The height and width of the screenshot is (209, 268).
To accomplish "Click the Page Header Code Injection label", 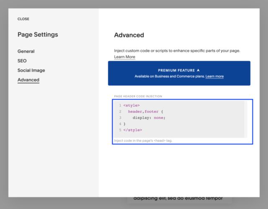I will (x=138, y=96).
